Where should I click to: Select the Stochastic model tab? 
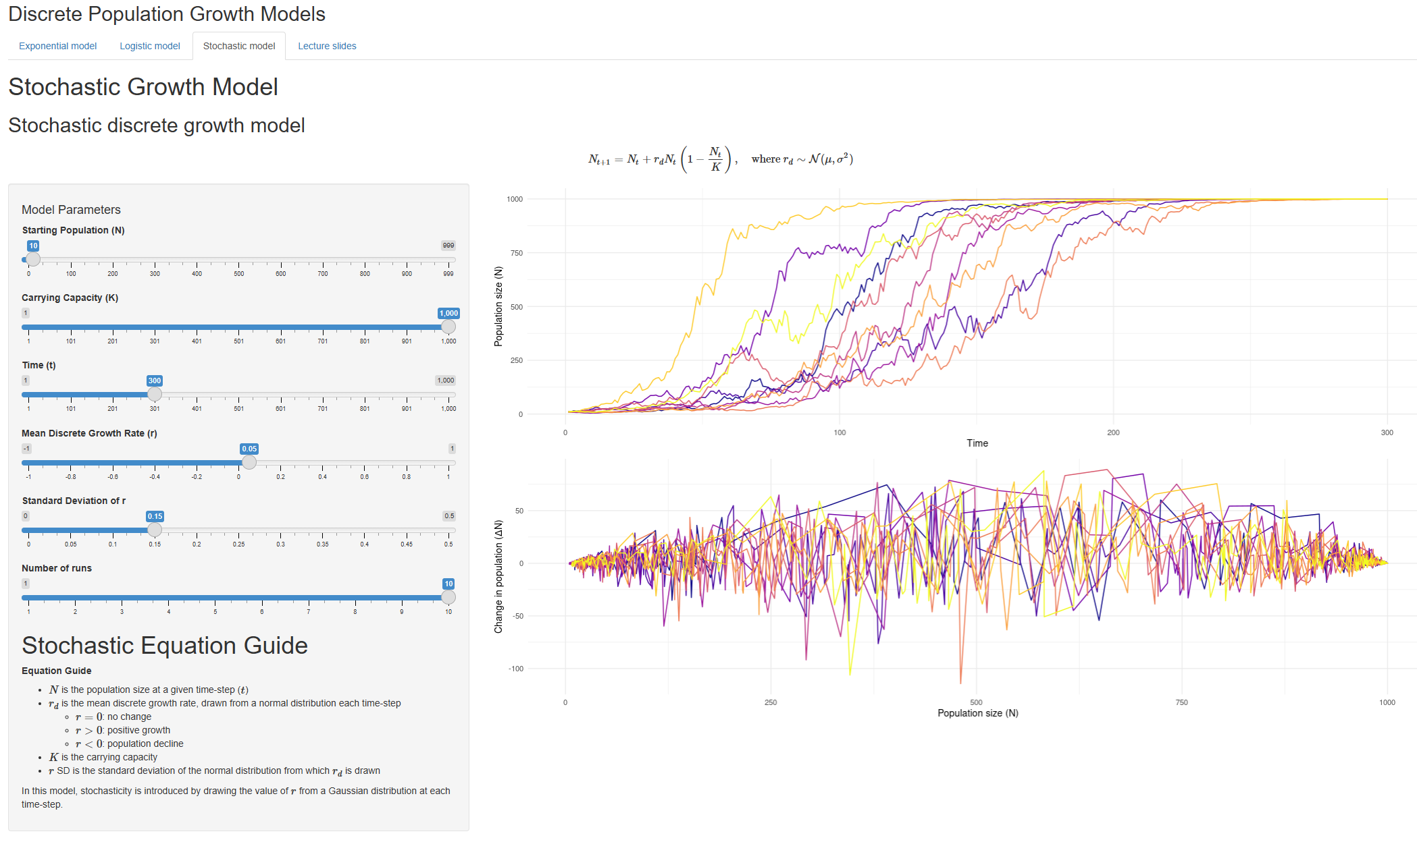click(239, 46)
